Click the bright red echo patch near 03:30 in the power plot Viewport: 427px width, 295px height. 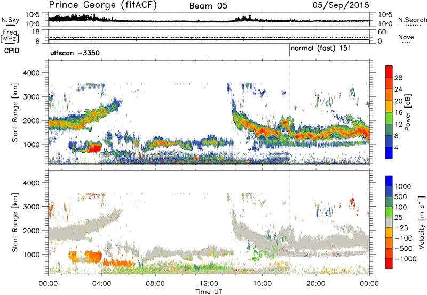[95, 148]
